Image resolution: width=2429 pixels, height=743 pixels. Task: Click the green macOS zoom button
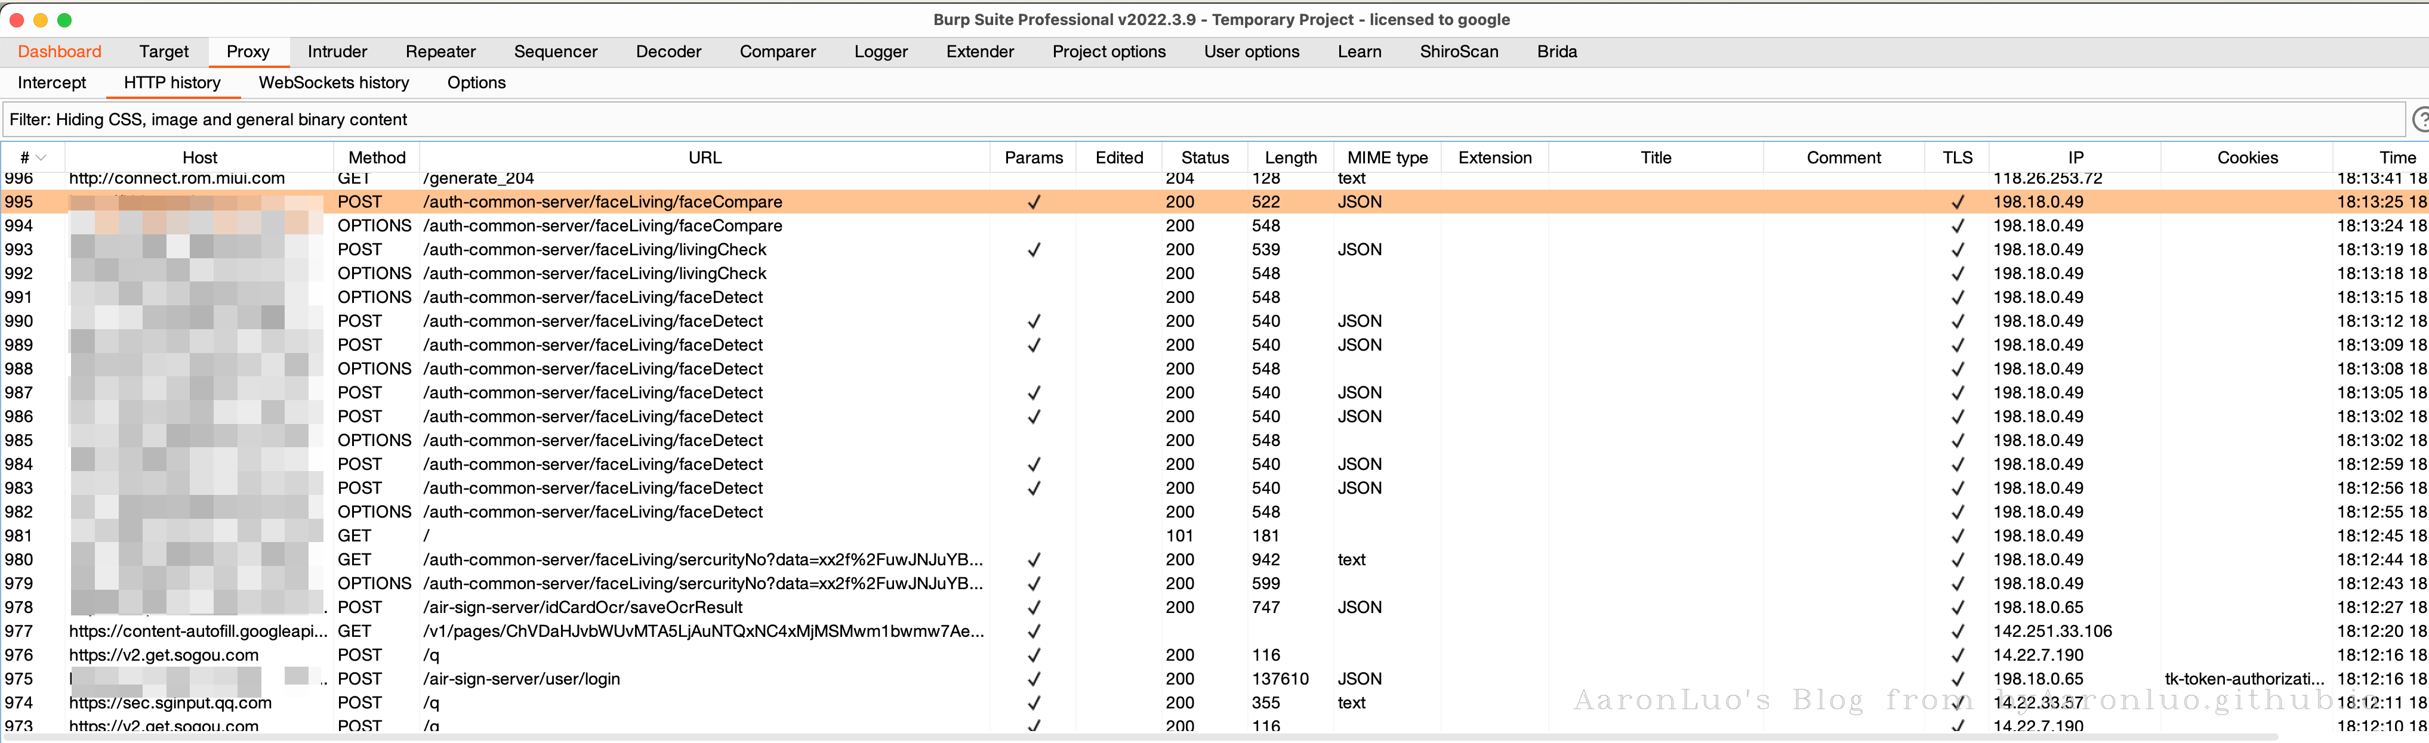(x=64, y=20)
